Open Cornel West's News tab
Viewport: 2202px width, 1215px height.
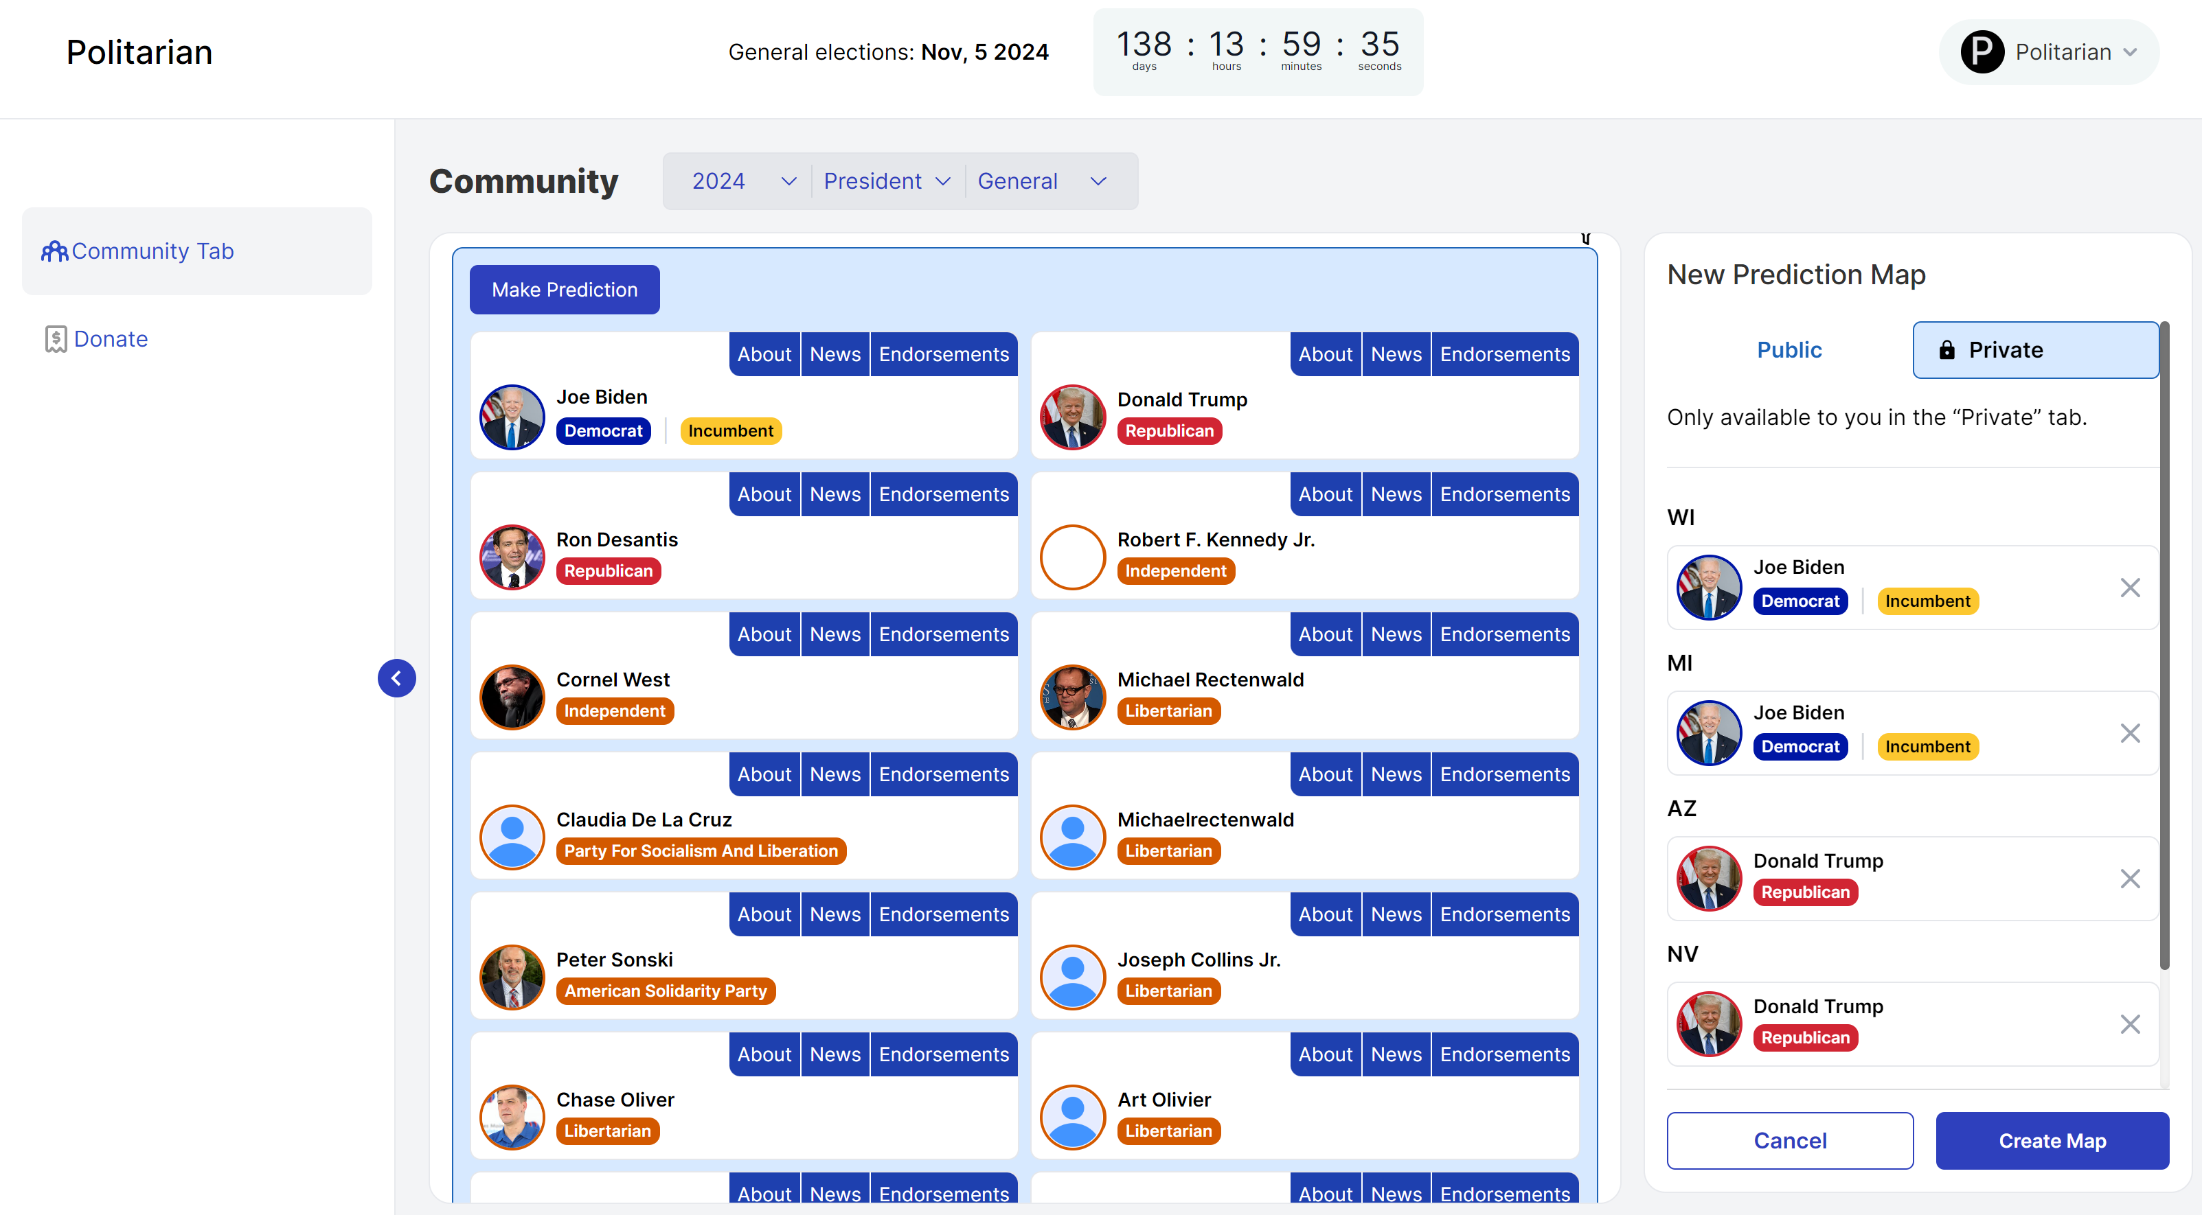tap(835, 635)
